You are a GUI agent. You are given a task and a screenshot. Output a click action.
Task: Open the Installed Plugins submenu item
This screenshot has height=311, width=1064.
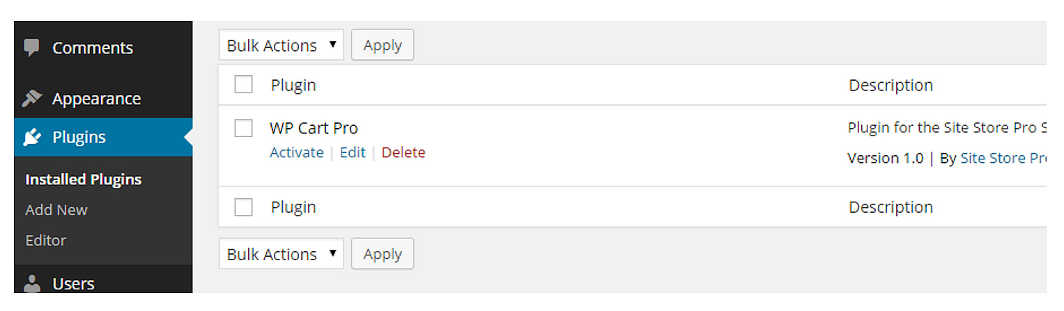(84, 180)
